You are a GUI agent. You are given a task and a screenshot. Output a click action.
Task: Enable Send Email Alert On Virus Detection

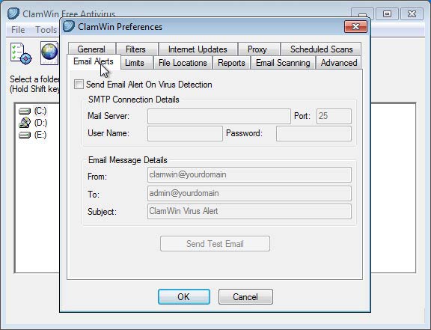point(79,84)
